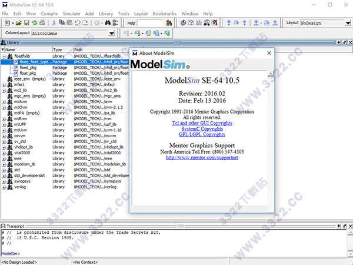
Task: Click the Save disk icon in toolbar
Action: click(x=25, y=22)
